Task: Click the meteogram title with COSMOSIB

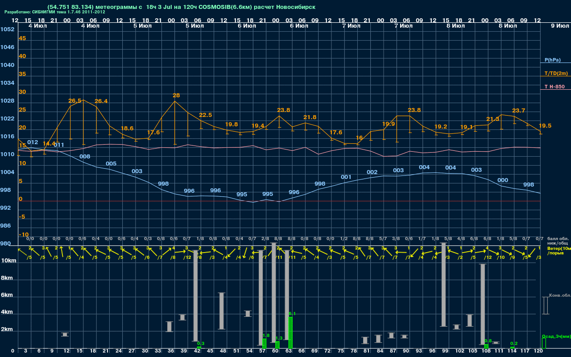Action: click(x=181, y=7)
